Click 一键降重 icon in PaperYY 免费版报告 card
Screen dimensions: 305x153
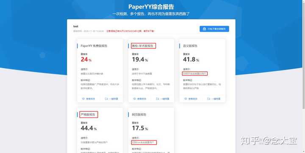pos(106,99)
